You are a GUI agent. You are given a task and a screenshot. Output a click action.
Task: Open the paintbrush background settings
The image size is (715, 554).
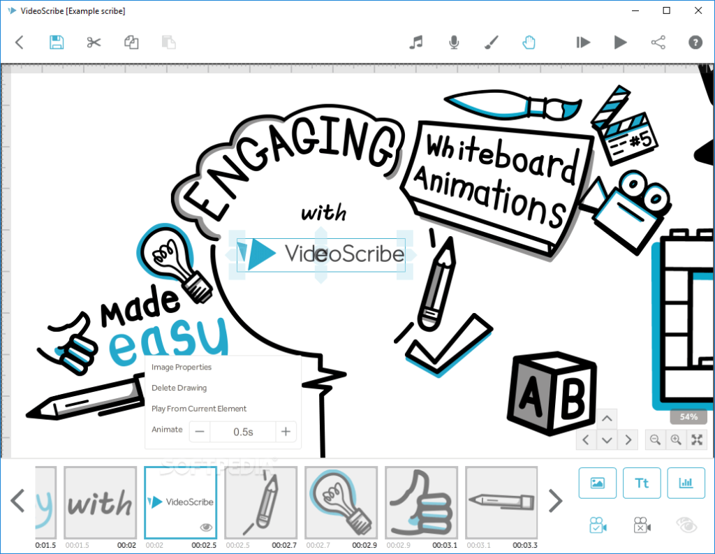pyautogui.click(x=492, y=43)
